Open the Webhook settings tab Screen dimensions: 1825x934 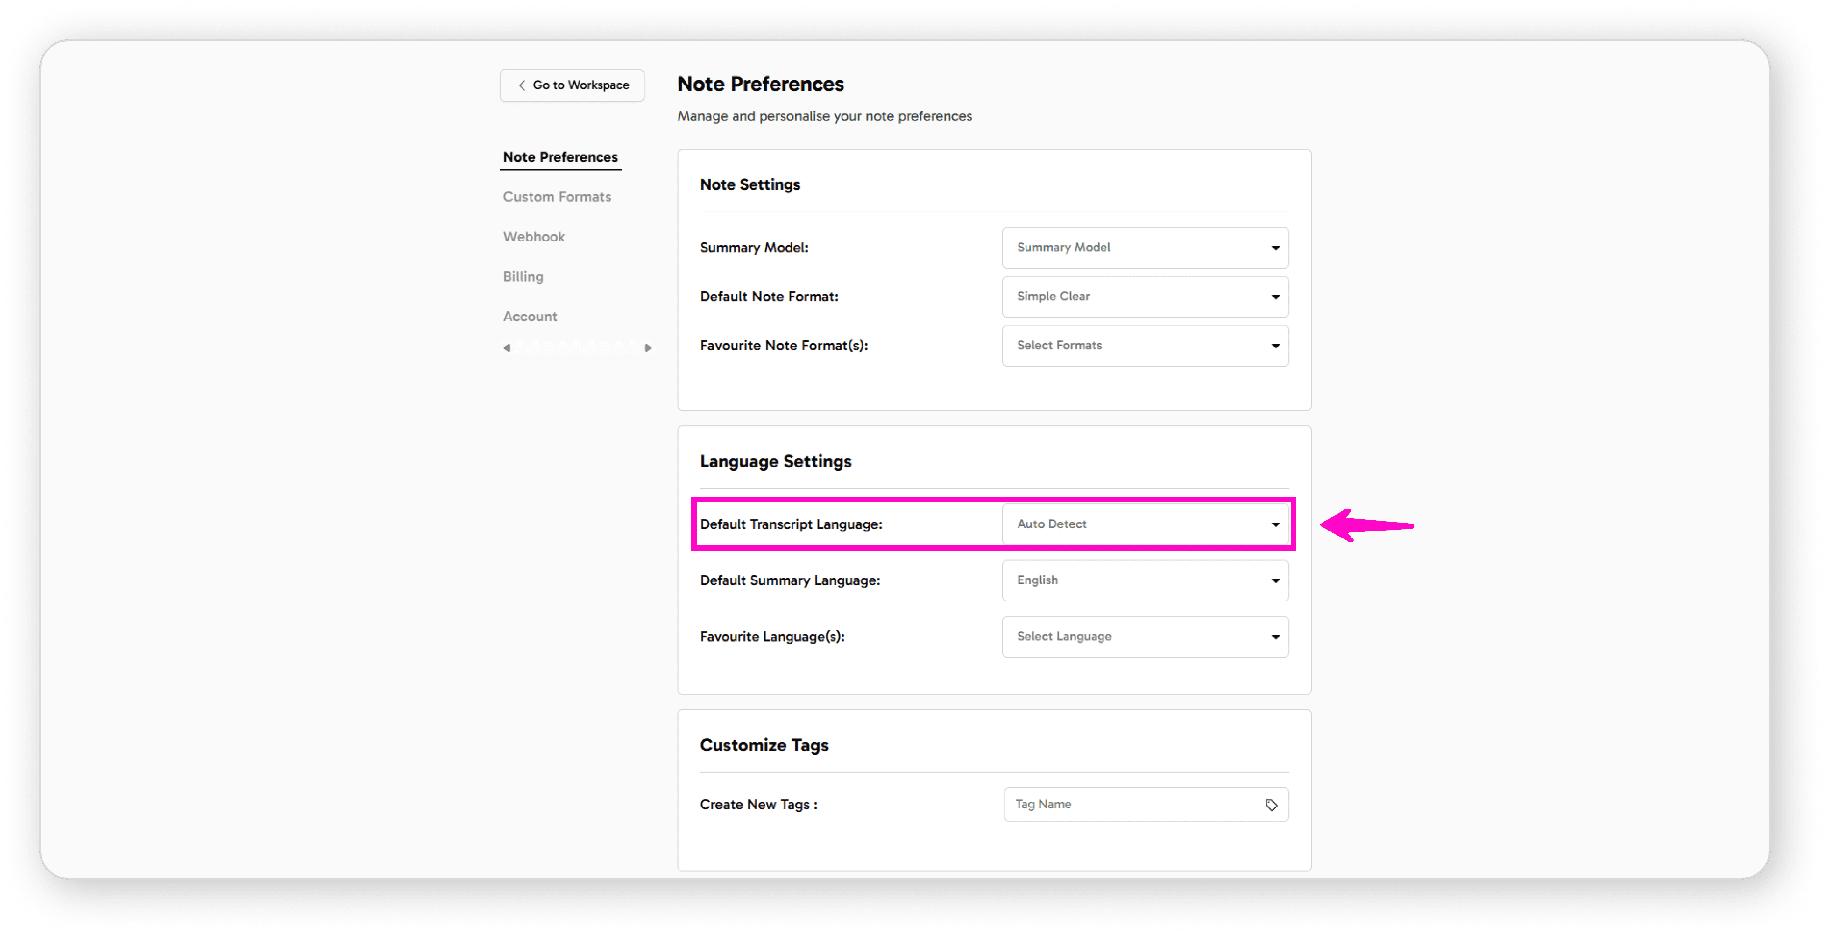533,237
